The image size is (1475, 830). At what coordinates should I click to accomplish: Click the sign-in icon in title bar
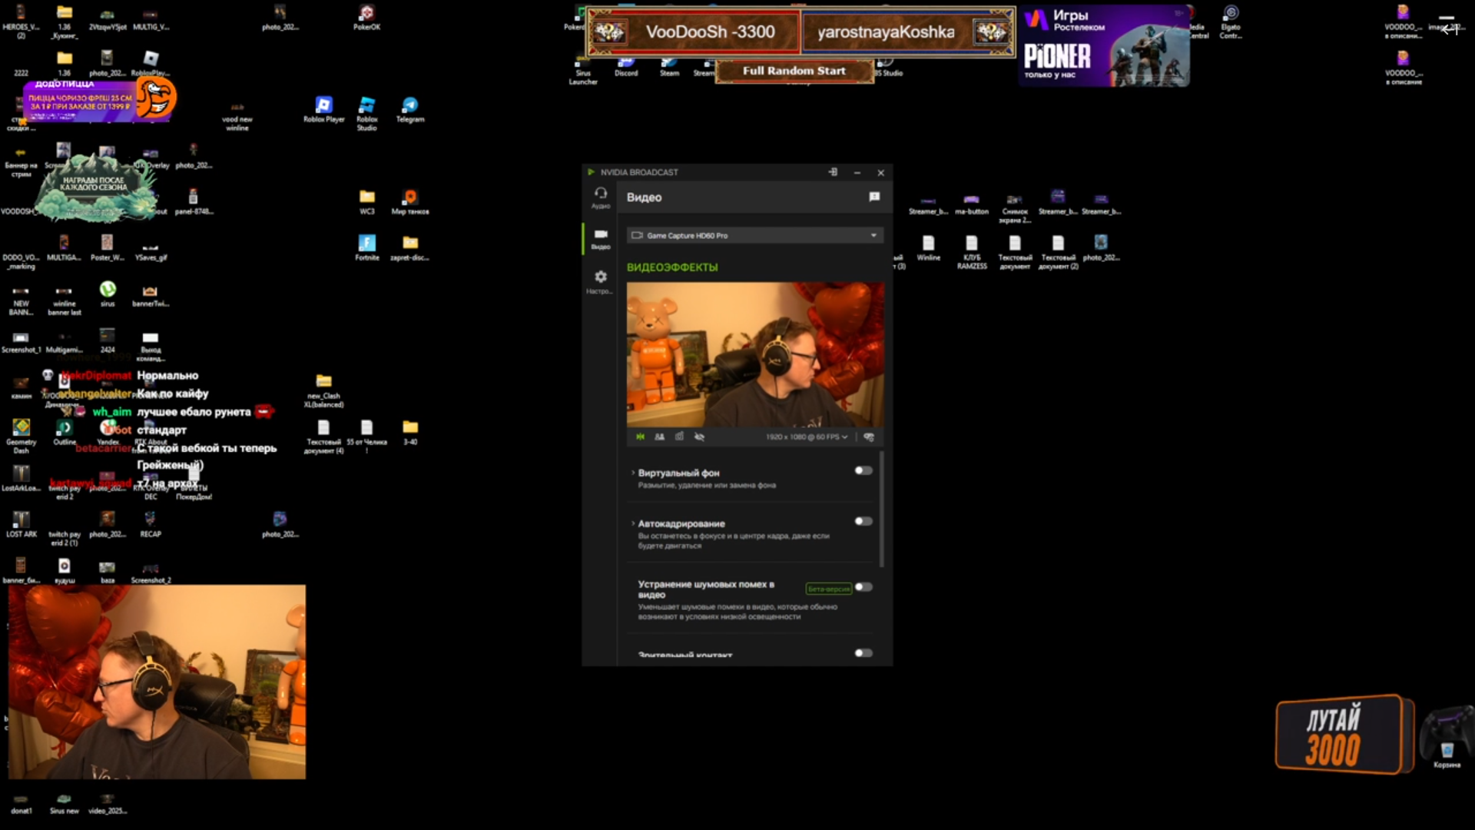(x=833, y=172)
